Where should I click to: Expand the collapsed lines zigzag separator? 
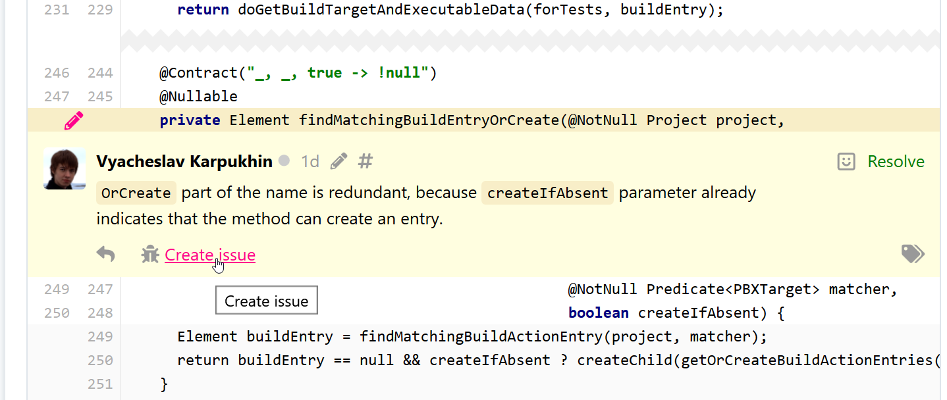[530, 40]
